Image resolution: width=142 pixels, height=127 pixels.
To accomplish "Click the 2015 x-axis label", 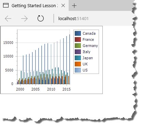I will pyautogui.click(x=67, y=89).
